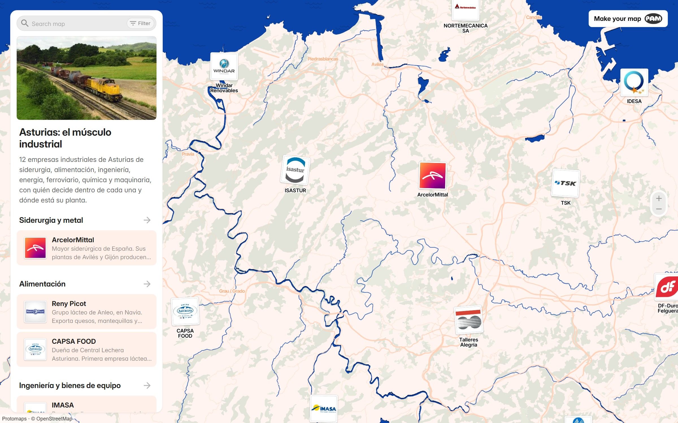Open the CAPSA FOOD sidebar card
This screenshot has height=423, width=678.
tap(86, 349)
